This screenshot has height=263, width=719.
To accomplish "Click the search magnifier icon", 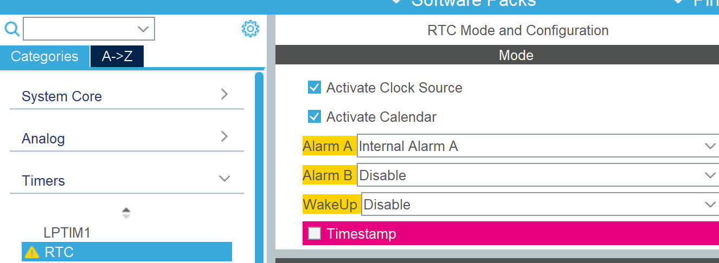I will 11,29.
